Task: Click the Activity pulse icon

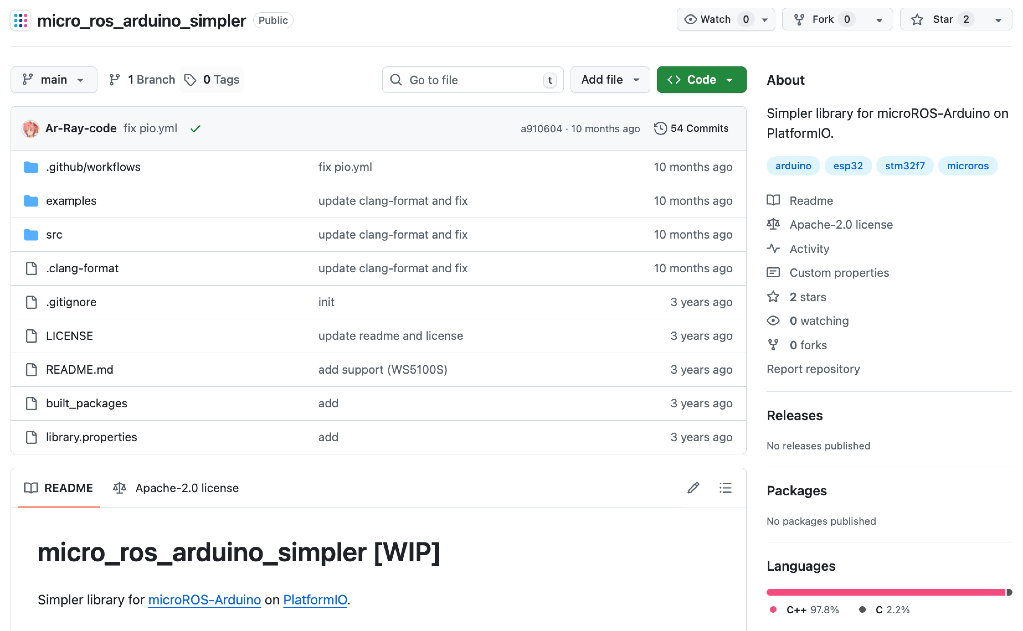Action: click(773, 249)
